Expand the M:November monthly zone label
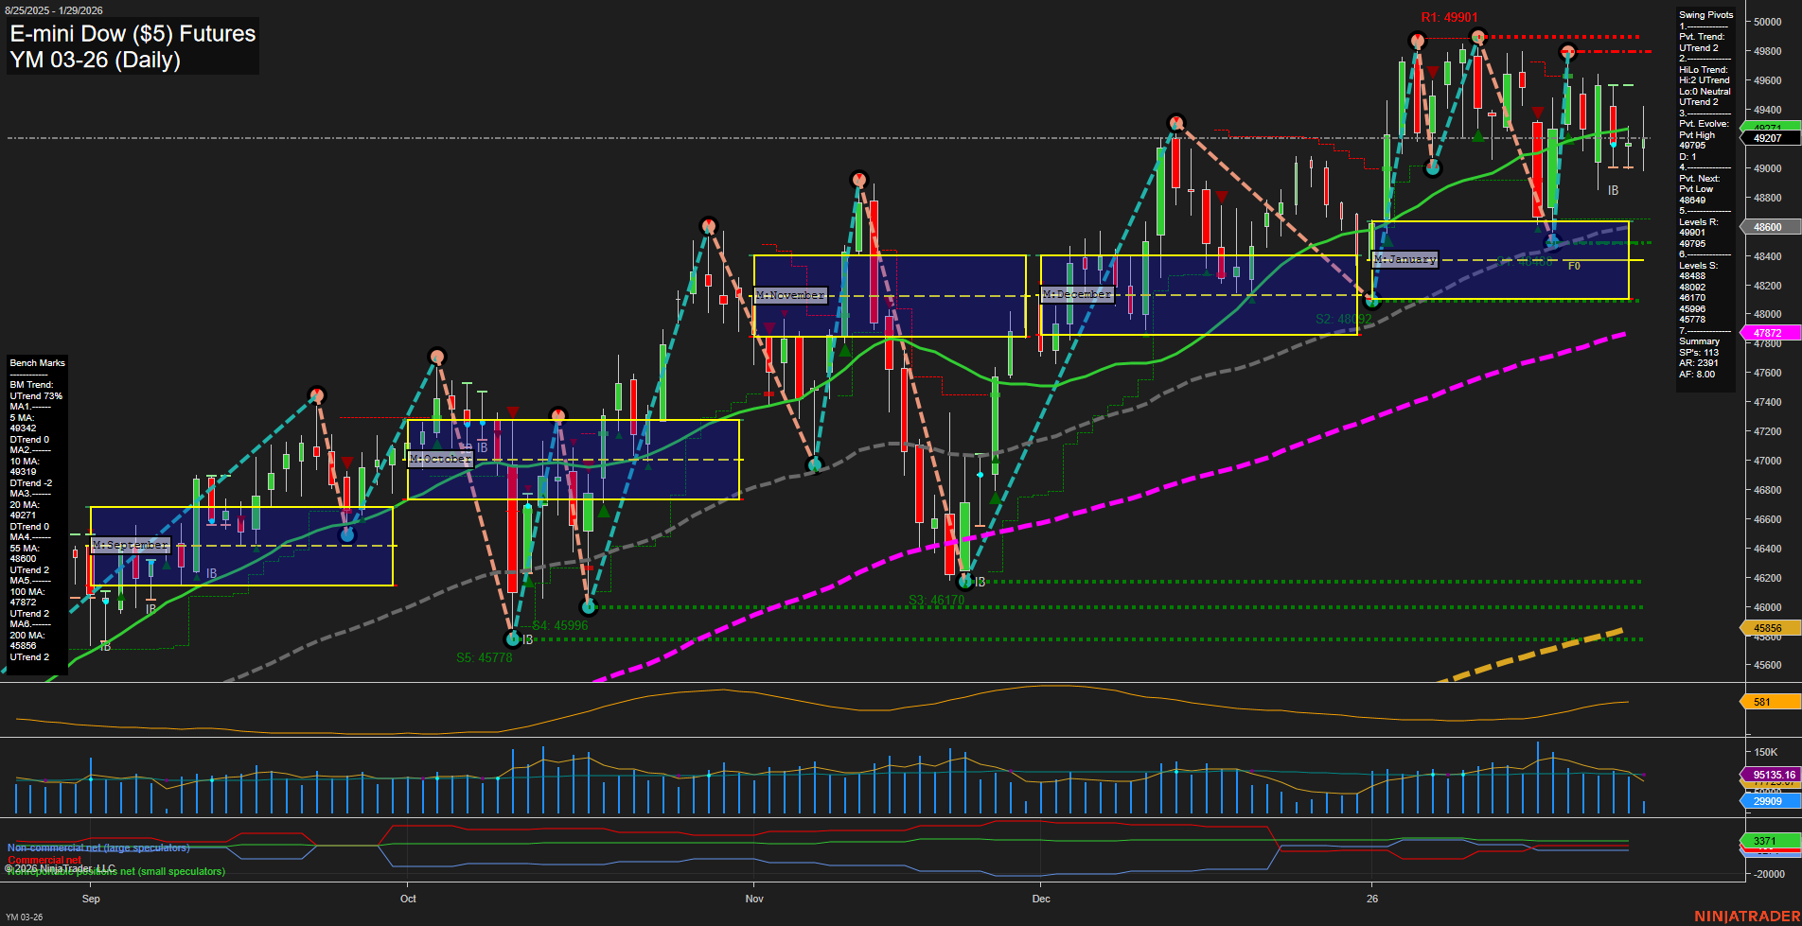 790,295
